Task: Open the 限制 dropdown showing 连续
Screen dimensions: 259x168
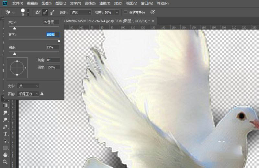Action: tap(80, 12)
